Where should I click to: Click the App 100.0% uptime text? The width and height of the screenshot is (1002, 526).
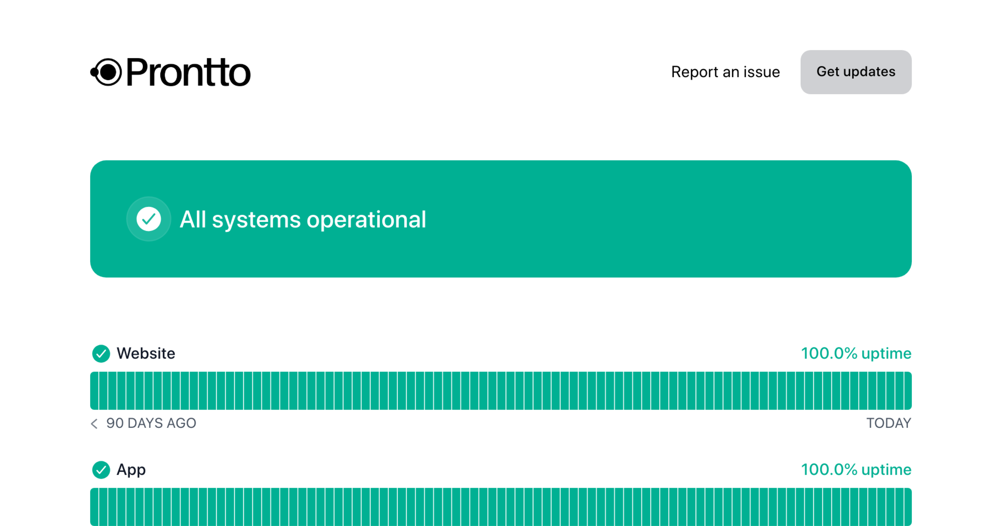(856, 470)
